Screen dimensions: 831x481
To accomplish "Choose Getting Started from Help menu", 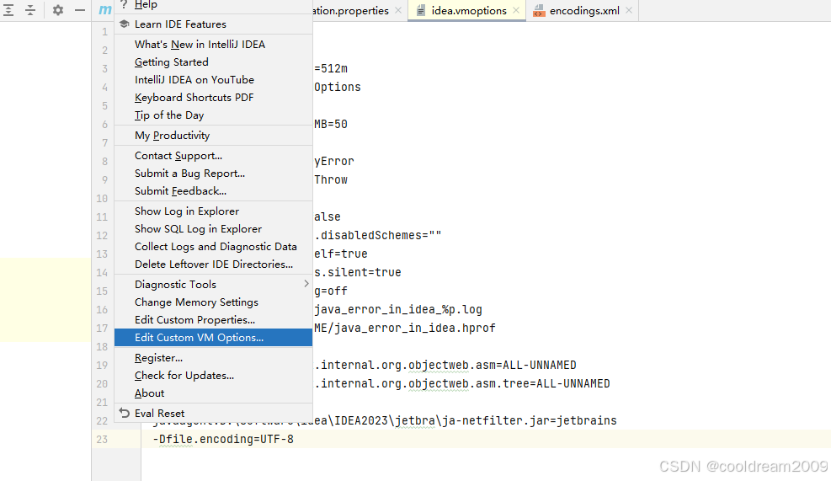I will 213,62.
